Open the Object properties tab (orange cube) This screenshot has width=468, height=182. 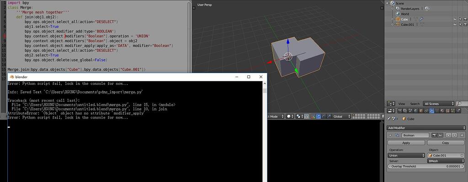point(421,110)
